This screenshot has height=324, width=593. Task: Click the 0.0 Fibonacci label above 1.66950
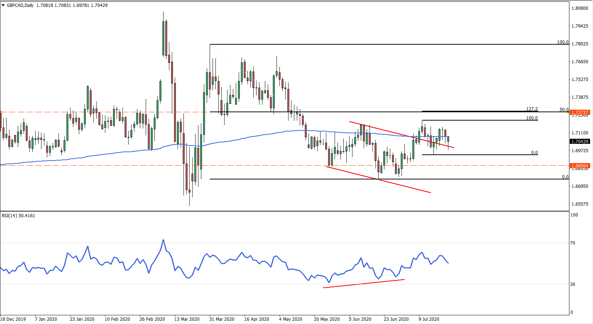click(565, 177)
